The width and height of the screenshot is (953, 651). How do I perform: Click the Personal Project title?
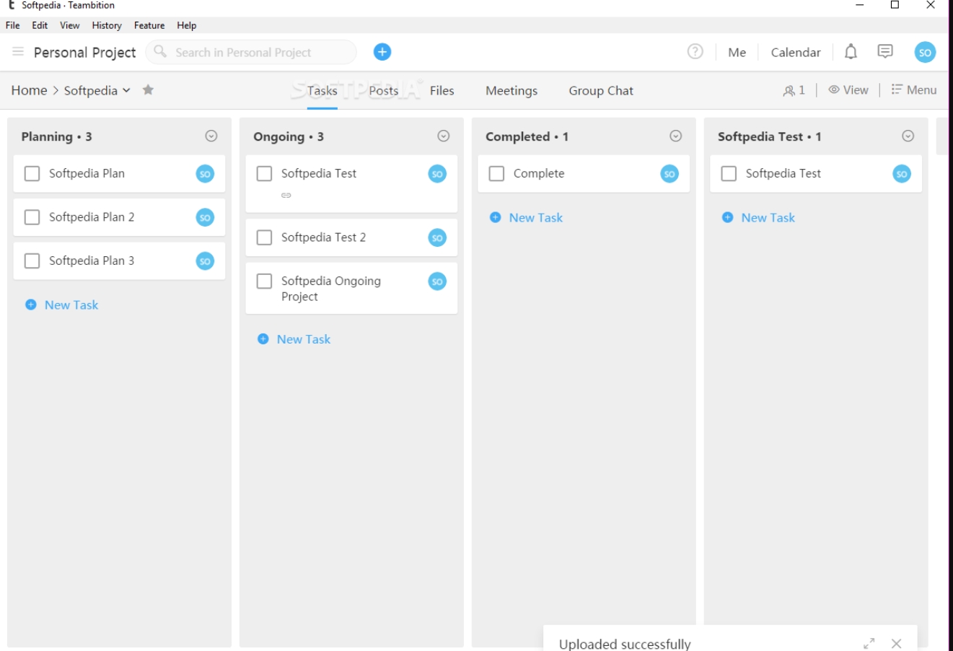[85, 53]
